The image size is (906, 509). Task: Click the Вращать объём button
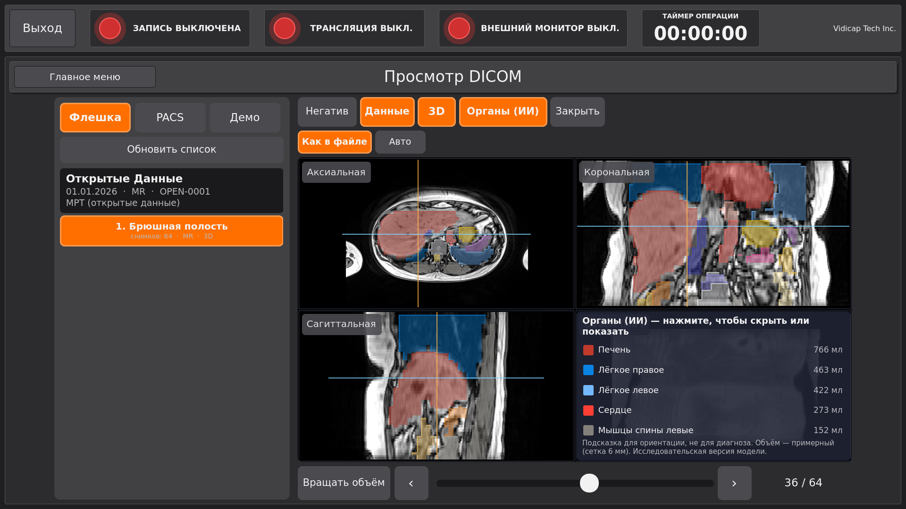pyautogui.click(x=344, y=483)
